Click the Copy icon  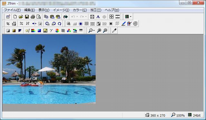click(46, 17)
